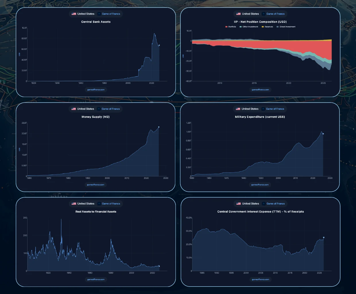Screen dimensions: 356x294
Task: Toggle the Other Investment series legend label
Action: pyautogui.click(x=250, y=27)
